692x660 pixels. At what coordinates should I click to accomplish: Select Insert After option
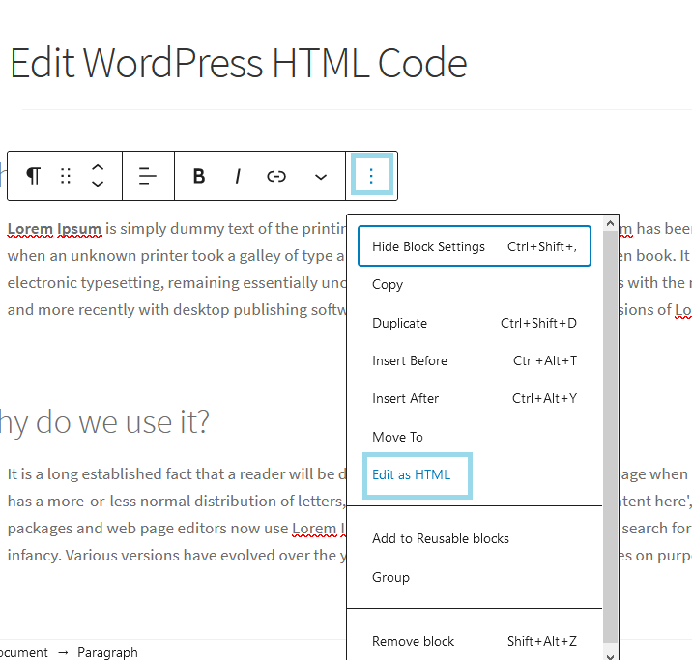click(x=475, y=399)
